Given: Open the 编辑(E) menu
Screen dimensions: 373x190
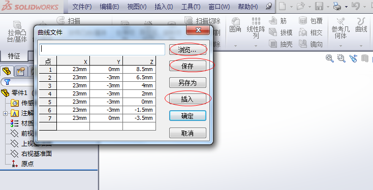Looking at the screenshot, I should coord(109,7).
